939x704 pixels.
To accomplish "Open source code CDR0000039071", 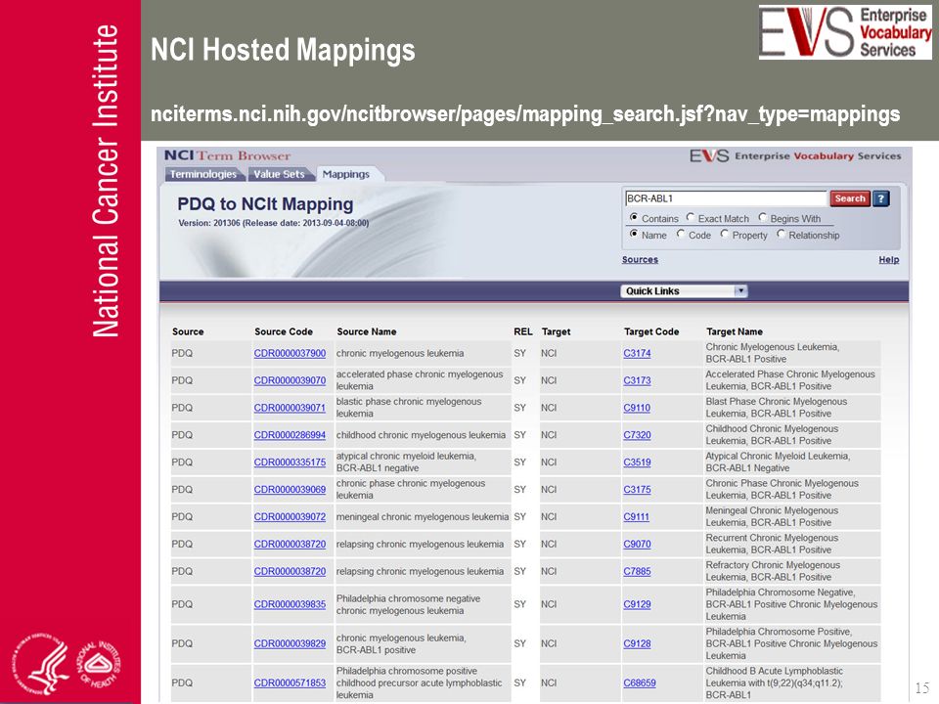I will tap(290, 408).
